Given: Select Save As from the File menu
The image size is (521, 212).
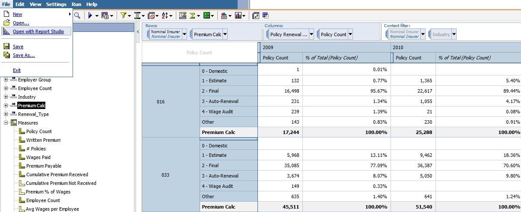Looking at the screenshot, I should click(24, 55).
